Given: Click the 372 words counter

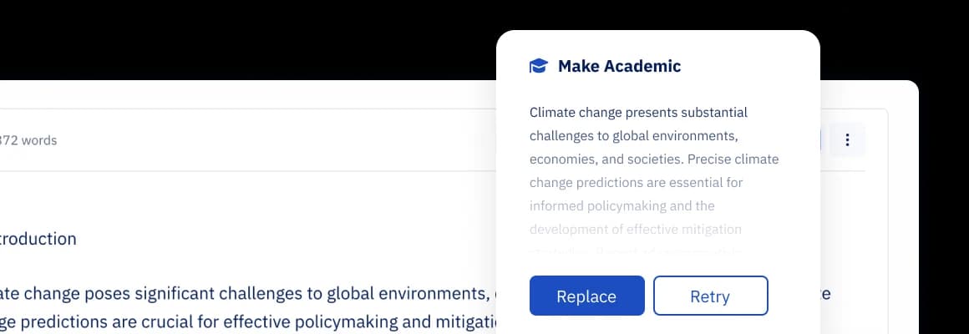Looking at the screenshot, I should tap(28, 140).
